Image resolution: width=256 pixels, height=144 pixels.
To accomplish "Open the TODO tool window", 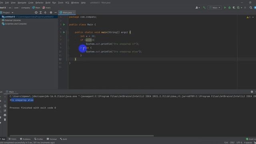I will click(x=12, y=139).
